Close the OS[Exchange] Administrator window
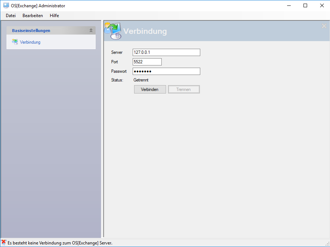This screenshot has height=247, width=330. [x=322, y=6]
